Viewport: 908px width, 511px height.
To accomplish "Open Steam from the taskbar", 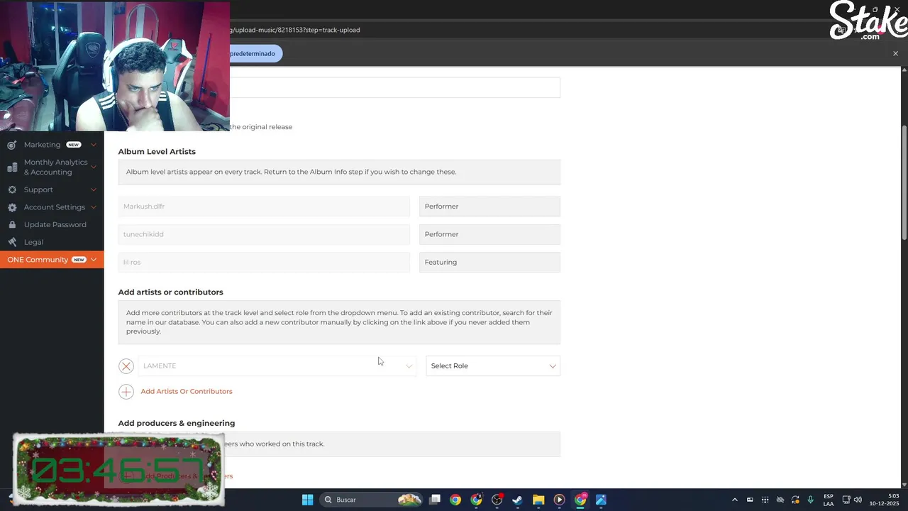I will click(x=517, y=500).
